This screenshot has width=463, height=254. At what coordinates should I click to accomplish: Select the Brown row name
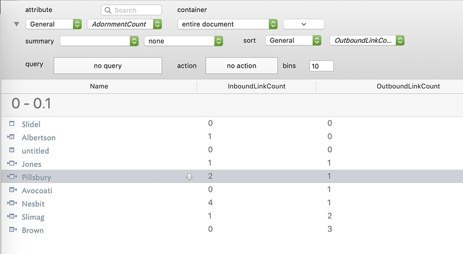click(x=32, y=231)
